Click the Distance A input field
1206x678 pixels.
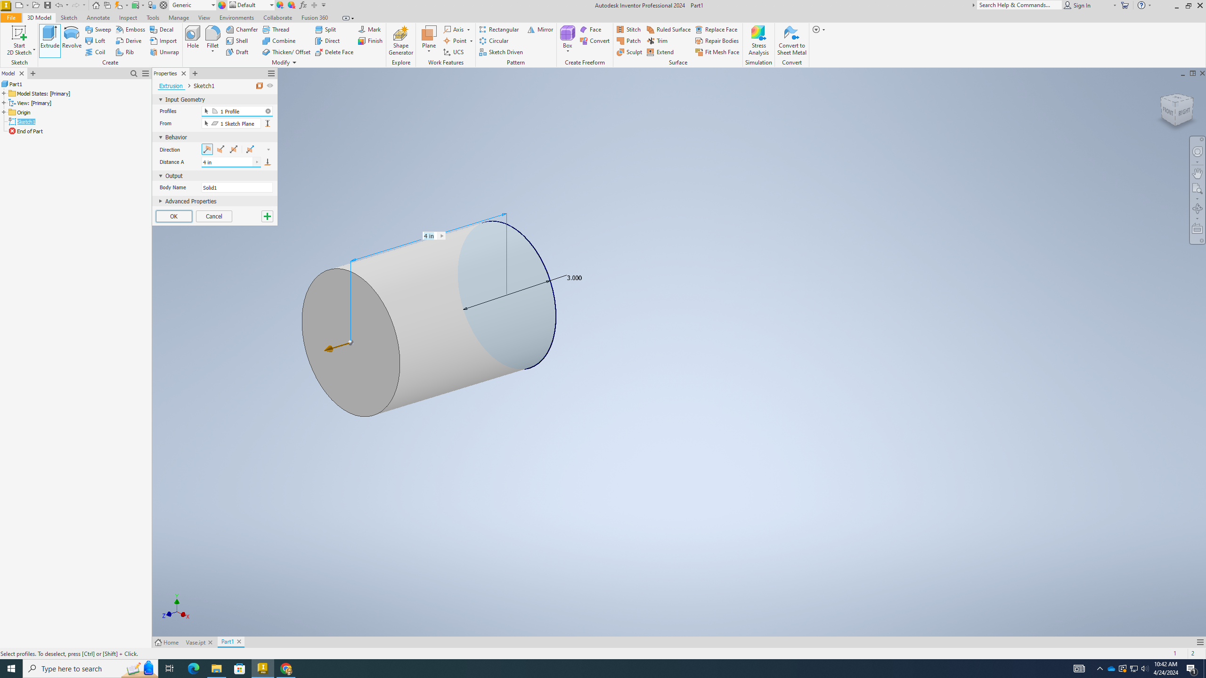(228, 162)
